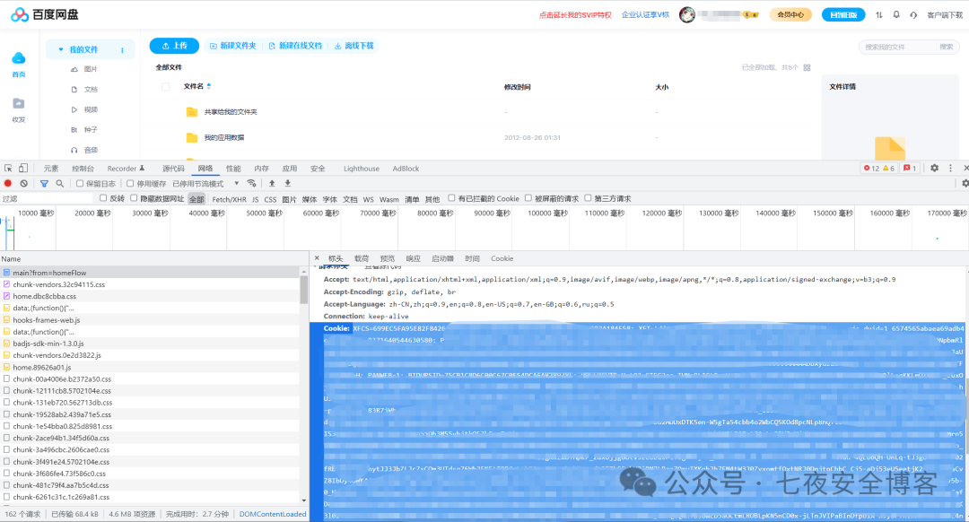Open the network search magnifier icon
Viewport: 969px width, 522px height.
pyautogui.click(x=60, y=184)
